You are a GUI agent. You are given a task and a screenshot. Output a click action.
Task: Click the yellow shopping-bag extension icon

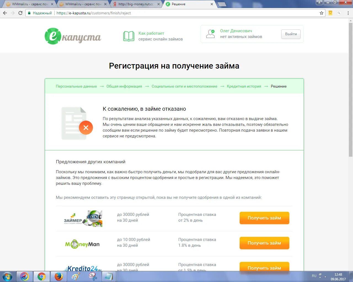330,13
